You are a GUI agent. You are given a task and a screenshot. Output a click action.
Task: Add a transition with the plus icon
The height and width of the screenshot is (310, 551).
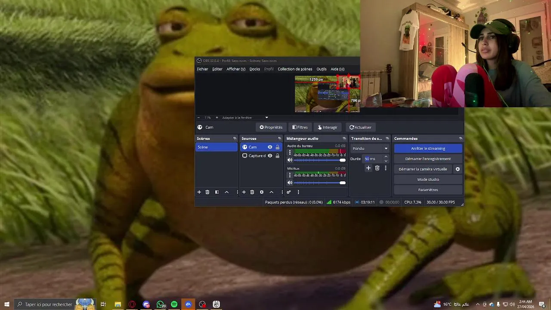click(368, 168)
